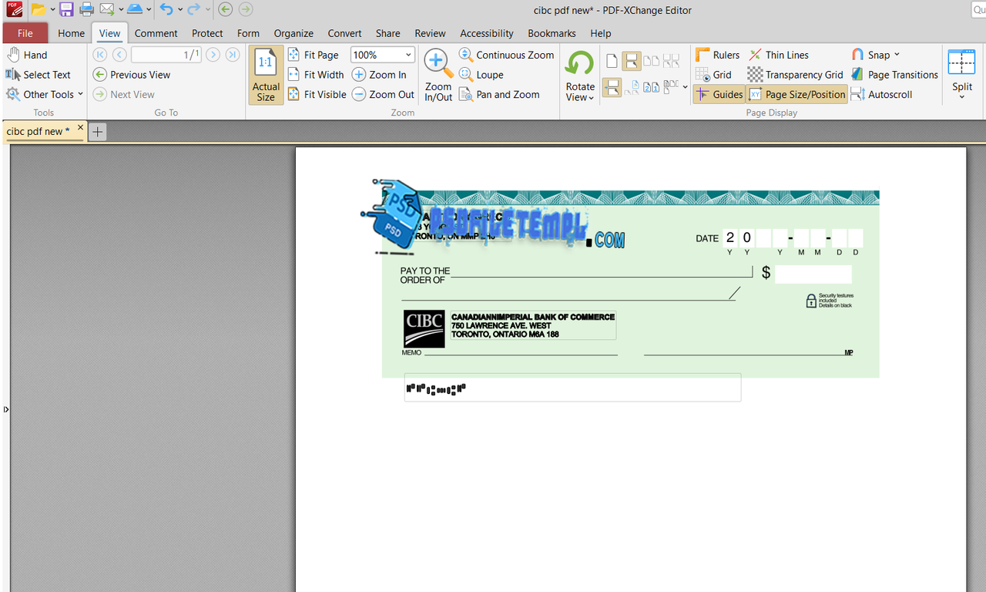
Task: Click the Scan icon in the quick toolbar
Action: 135,9
